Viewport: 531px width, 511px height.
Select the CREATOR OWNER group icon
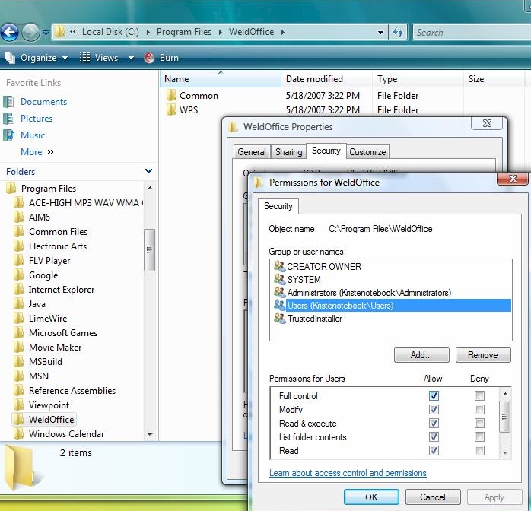coord(279,267)
